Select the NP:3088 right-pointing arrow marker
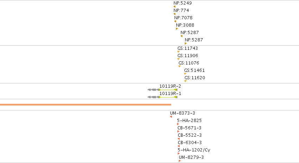This screenshot has height=163, width=299. 177,29
